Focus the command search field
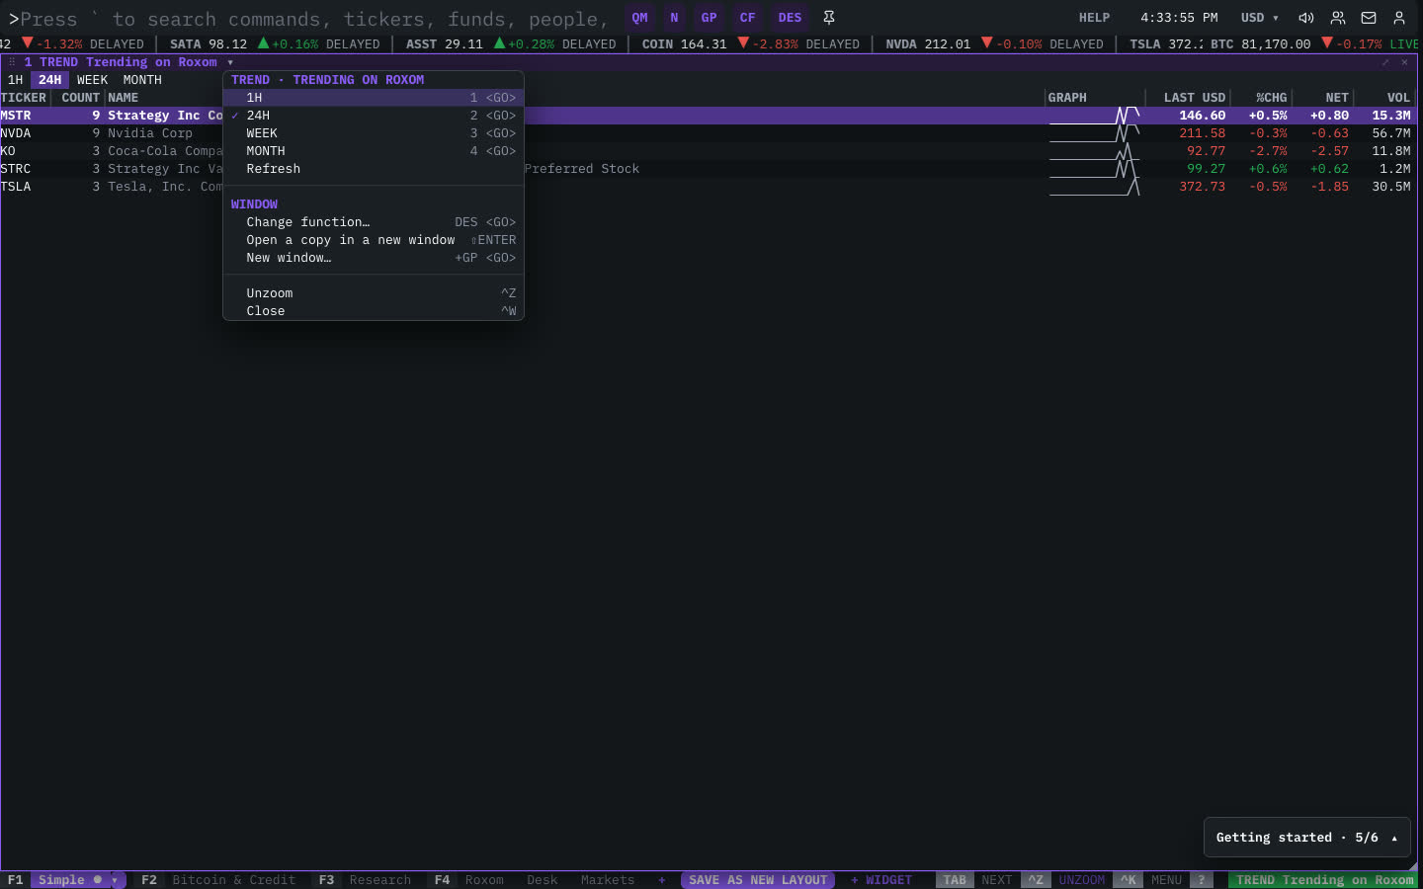This screenshot has width=1423, height=889. pyautogui.click(x=314, y=19)
